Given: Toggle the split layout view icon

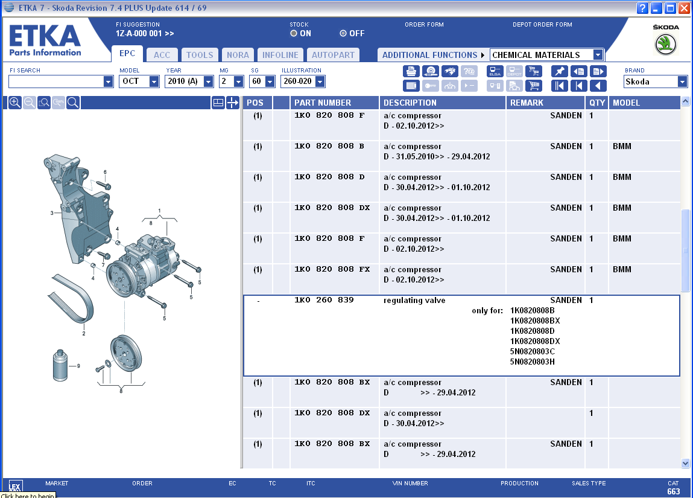Looking at the screenshot, I should pos(218,103).
